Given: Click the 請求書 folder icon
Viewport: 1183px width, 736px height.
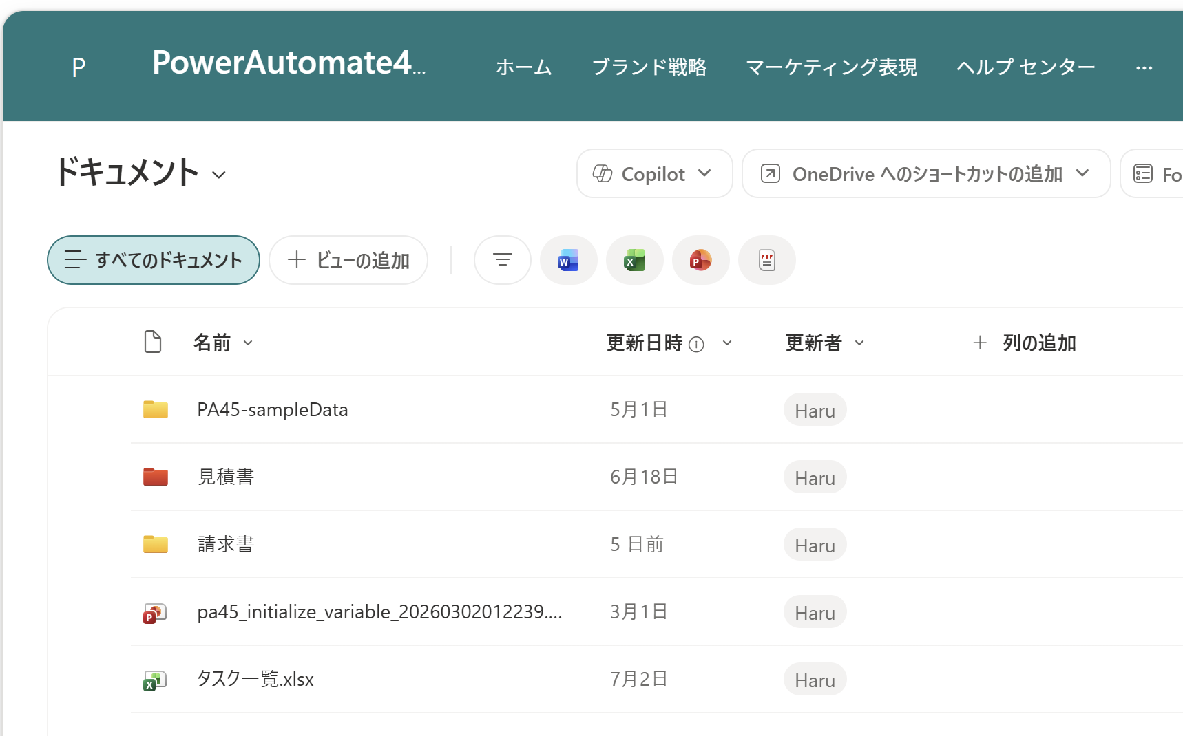Looking at the screenshot, I should [x=156, y=544].
